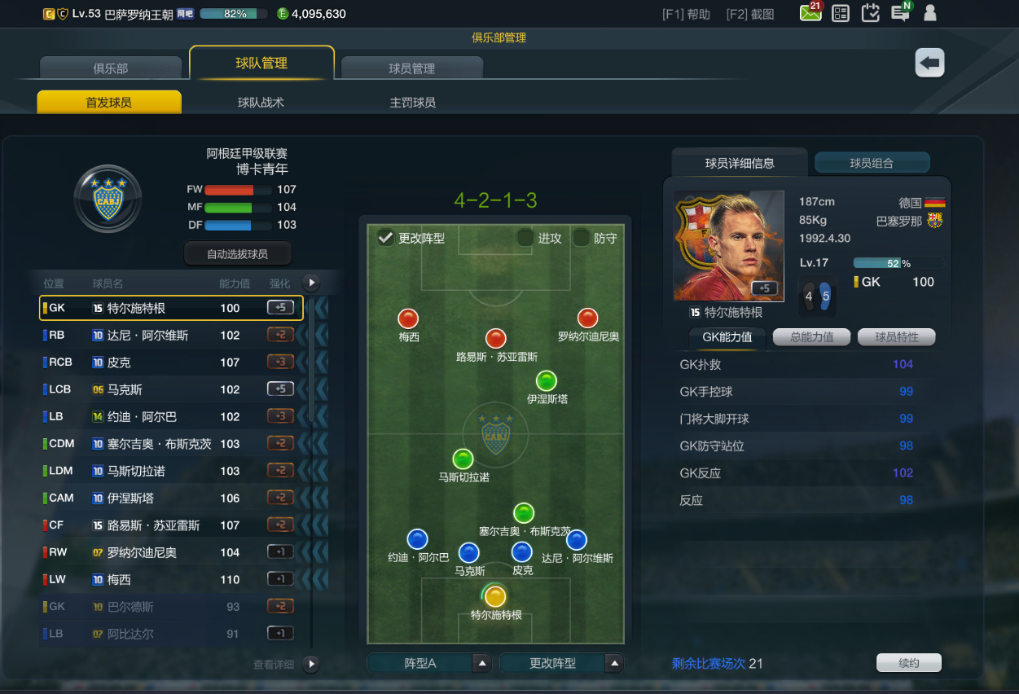Click the user profile silhouette icon
Viewport: 1019px width, 694px height.
click(930, 13)
